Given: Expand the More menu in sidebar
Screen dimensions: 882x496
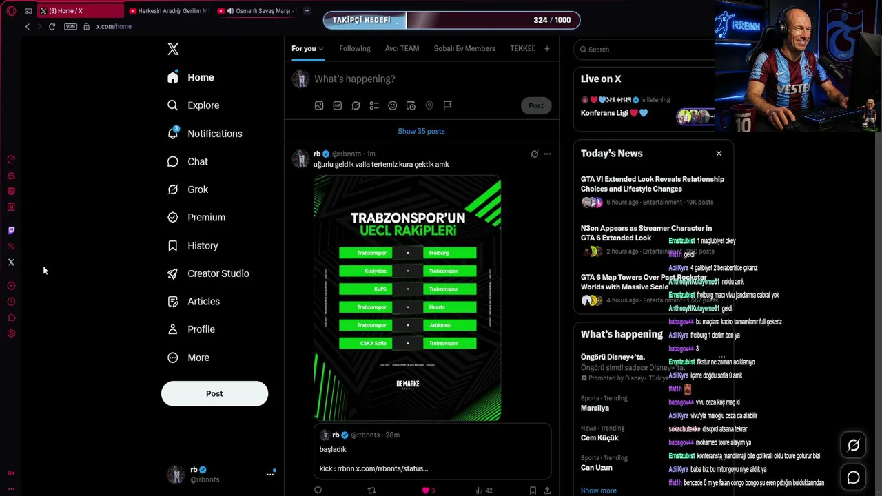Looking at the screenshot, I should point(188,358).
